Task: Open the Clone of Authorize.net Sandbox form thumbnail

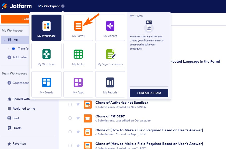Action: pyautogui.click(x=88, y=104)
